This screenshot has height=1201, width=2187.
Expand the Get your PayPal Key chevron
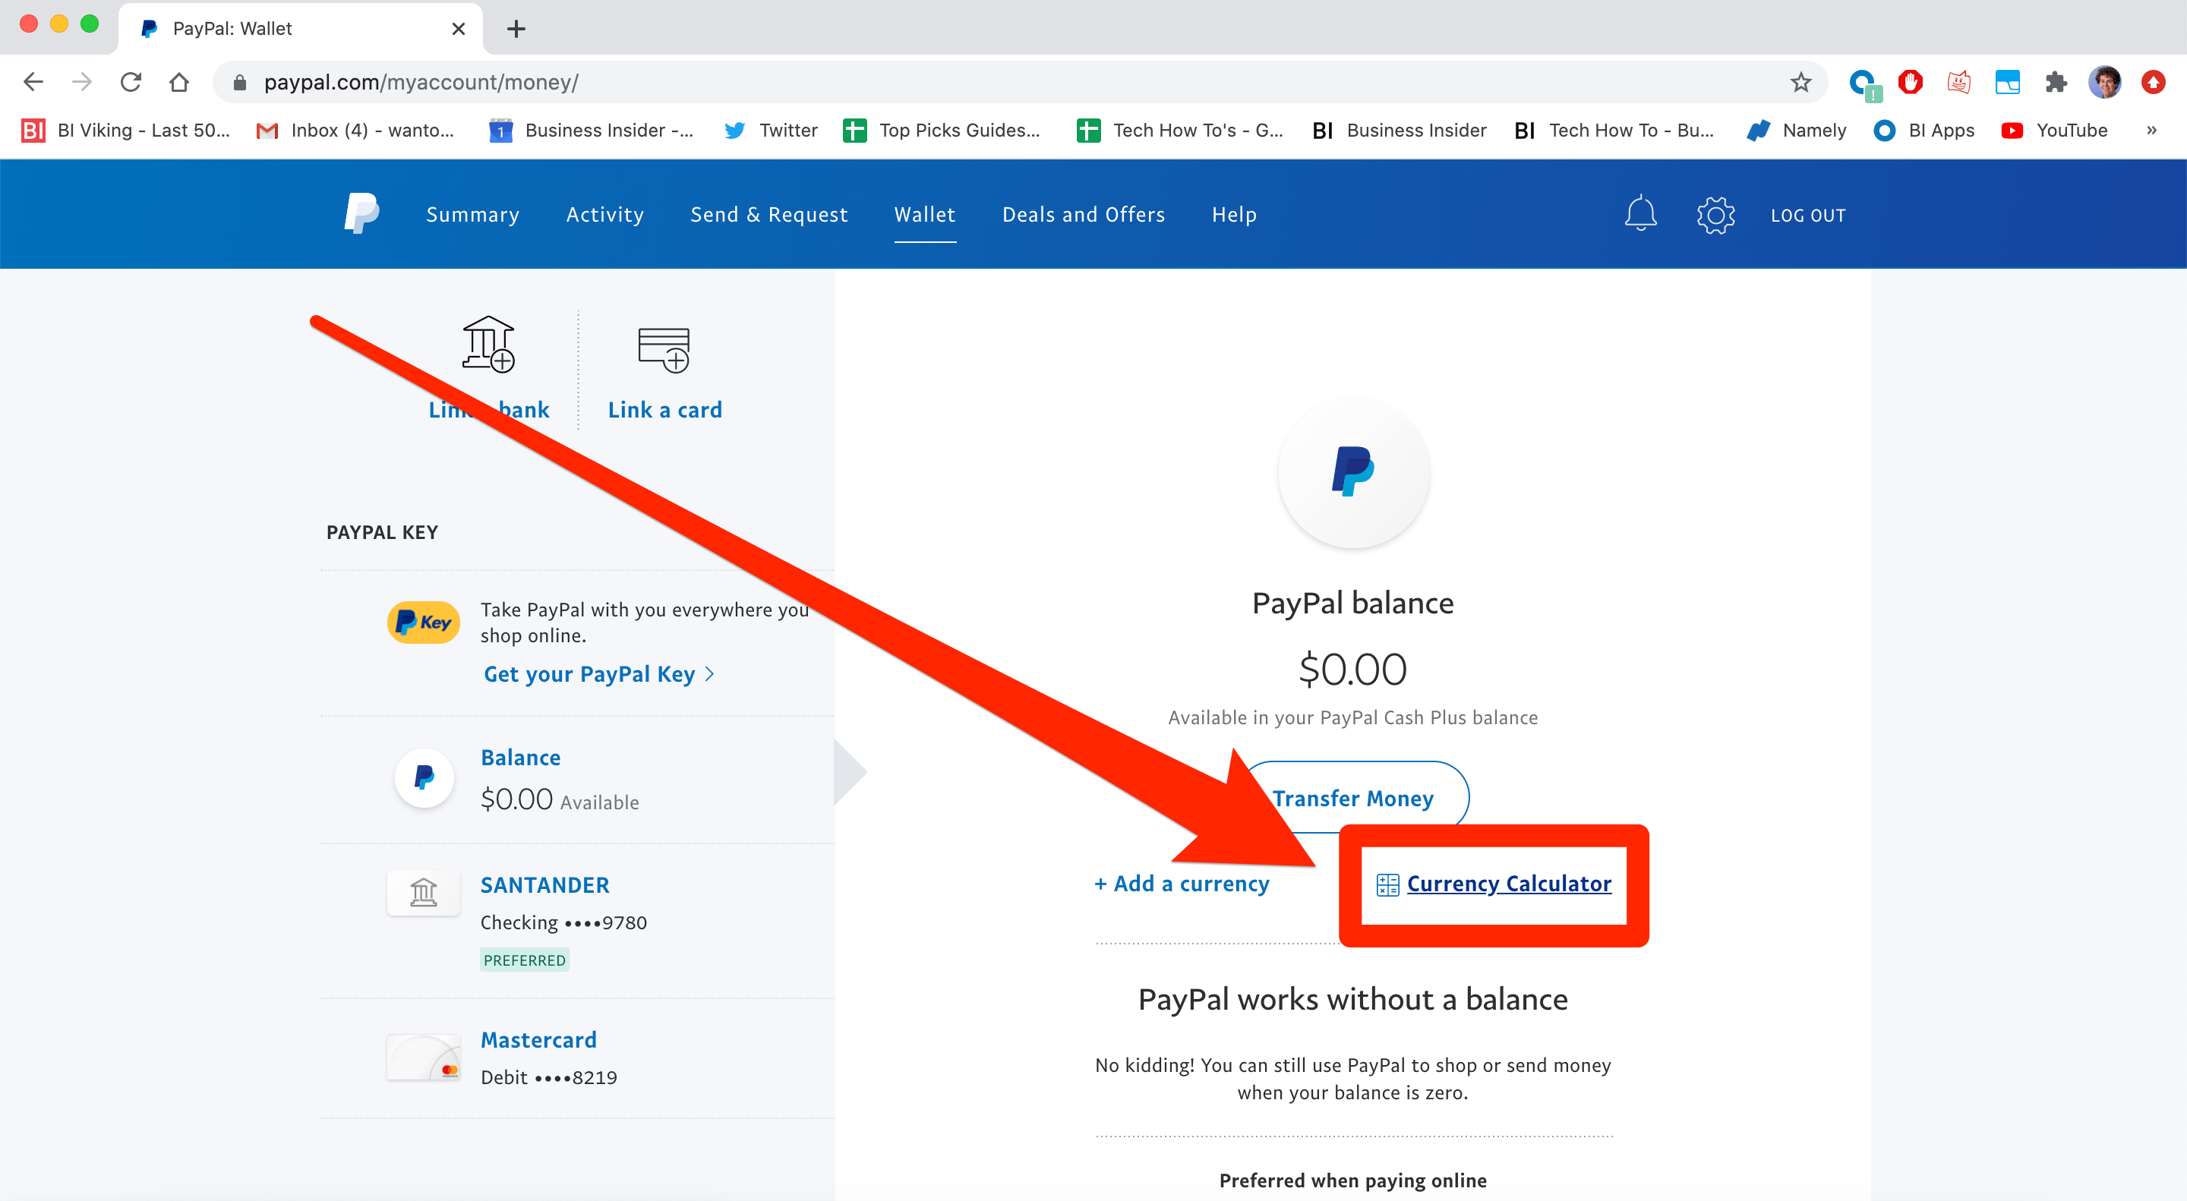coord(710,674)
